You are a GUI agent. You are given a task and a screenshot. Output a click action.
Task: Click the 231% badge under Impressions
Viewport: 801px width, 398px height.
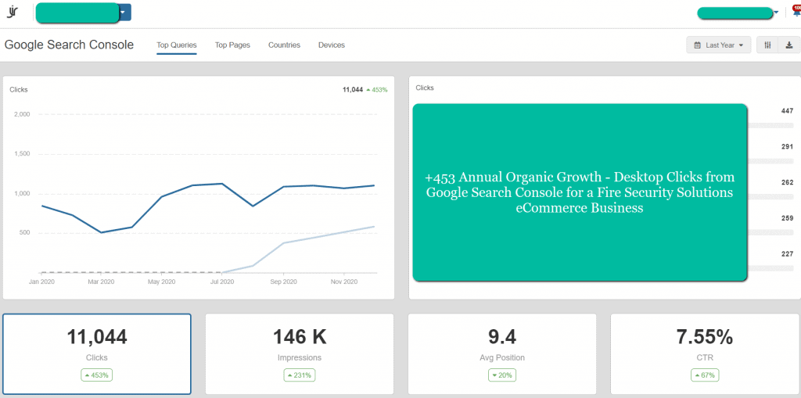point(300,375)
